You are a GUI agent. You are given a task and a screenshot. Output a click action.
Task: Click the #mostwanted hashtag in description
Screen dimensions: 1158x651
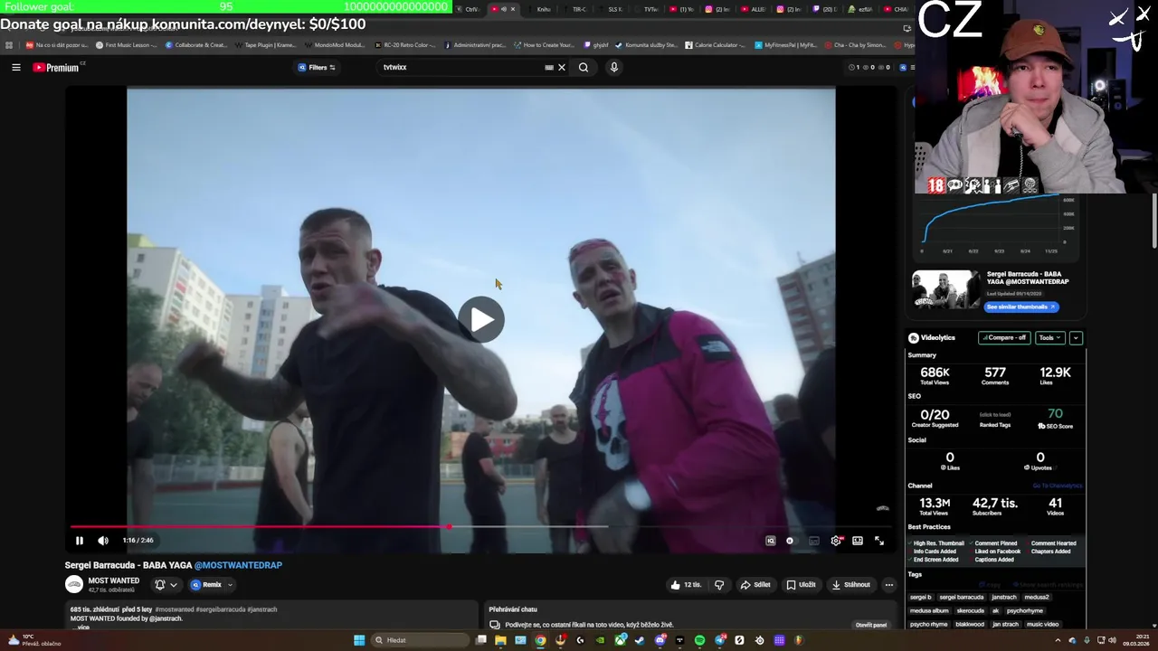[x=175, y=609]
